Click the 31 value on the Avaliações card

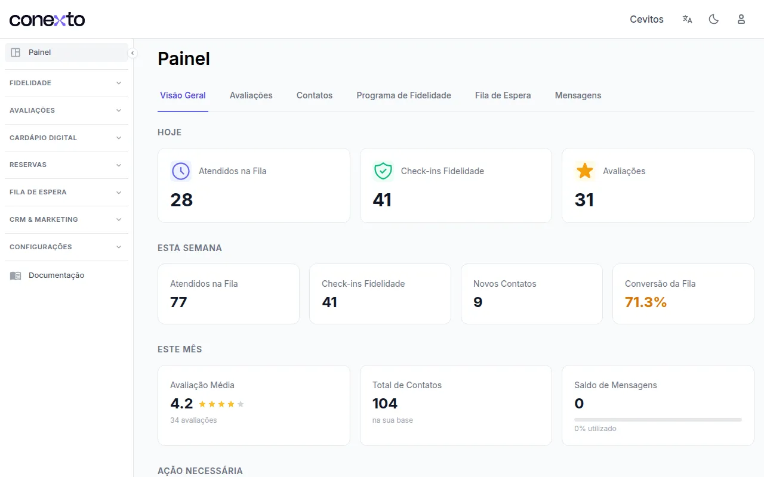coord(584,200)
